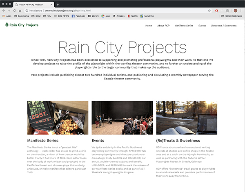Click the browser back arrow

coord(4,10)
